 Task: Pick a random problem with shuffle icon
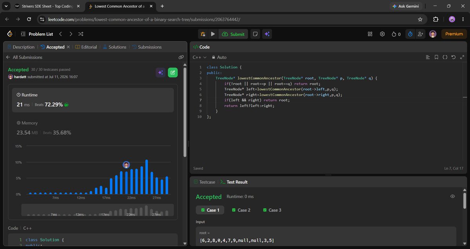81,34
